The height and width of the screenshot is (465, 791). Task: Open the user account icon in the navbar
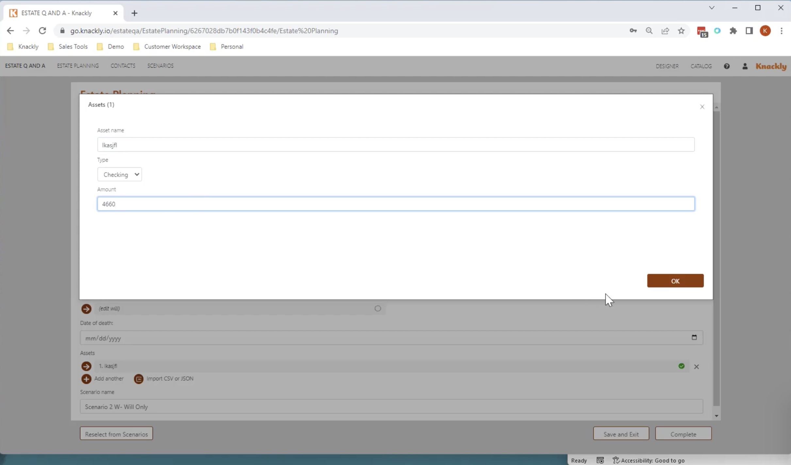point(745,66)
